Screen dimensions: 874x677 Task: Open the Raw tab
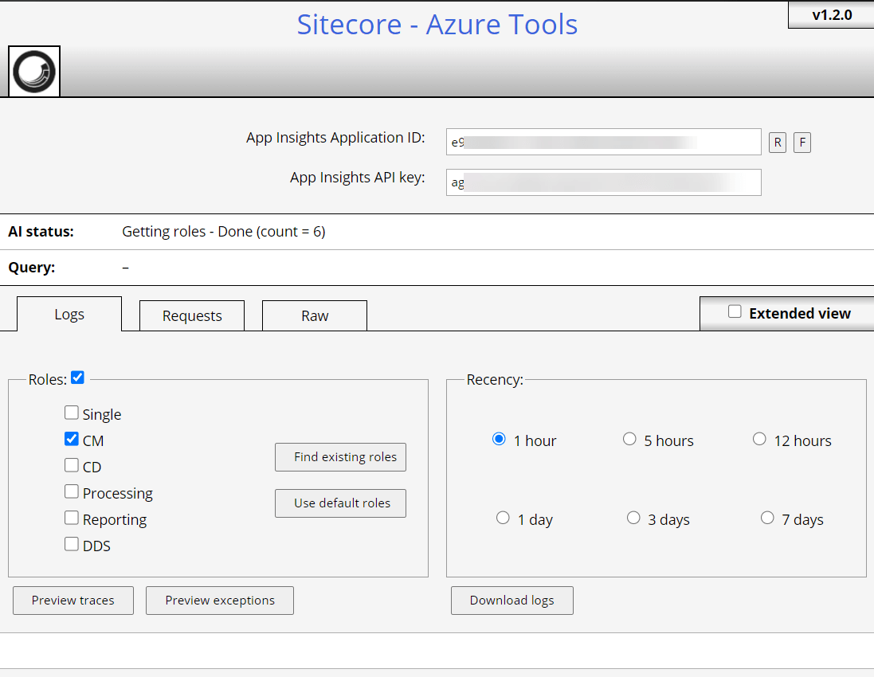315,315
